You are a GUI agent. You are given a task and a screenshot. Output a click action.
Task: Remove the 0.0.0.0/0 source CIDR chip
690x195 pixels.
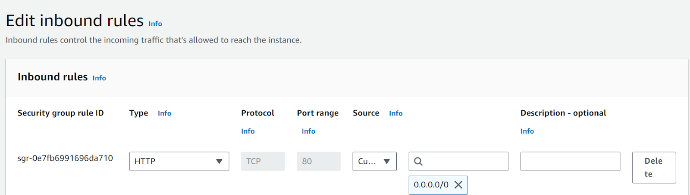[458, 185]
